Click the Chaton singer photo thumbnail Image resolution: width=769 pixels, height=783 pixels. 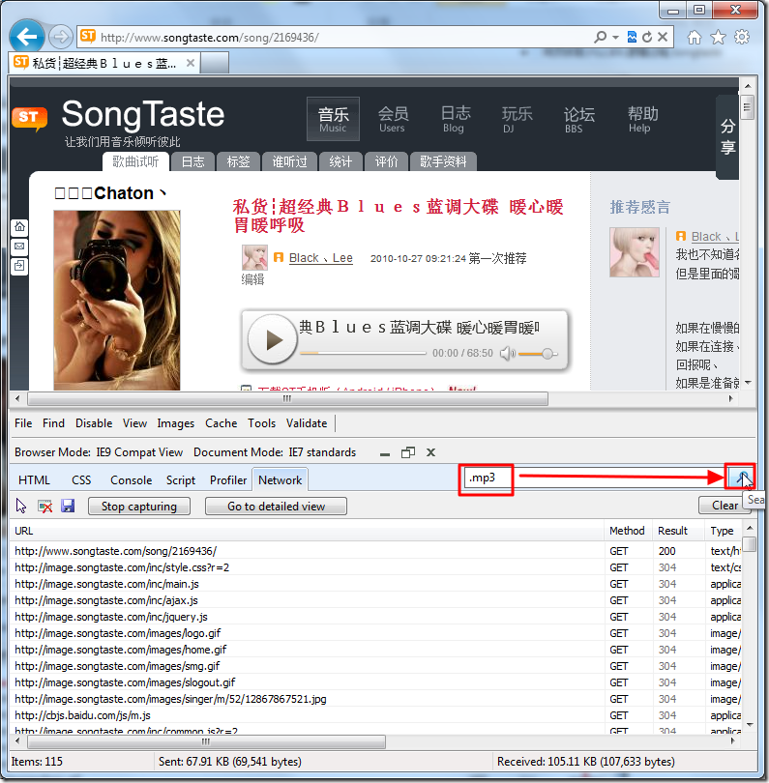click(x=117, y=300)
